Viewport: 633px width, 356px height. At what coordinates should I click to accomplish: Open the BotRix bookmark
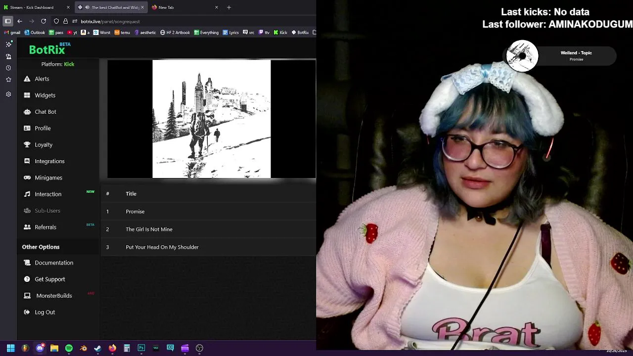tap(300, 33)
